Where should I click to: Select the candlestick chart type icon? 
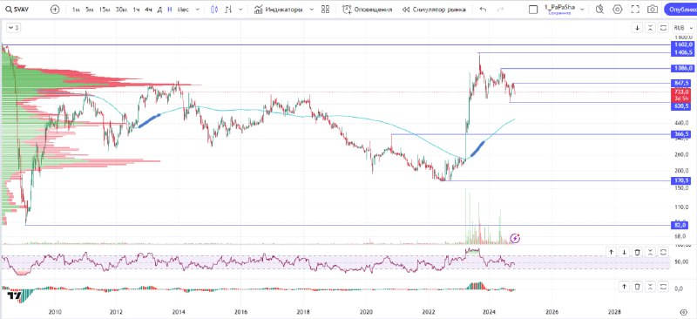click(214, 10)
